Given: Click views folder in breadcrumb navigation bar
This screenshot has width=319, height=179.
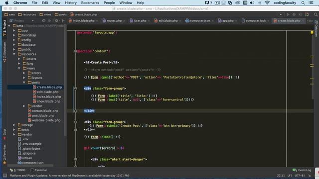Looking at the screenshot, I should [45, 14].
